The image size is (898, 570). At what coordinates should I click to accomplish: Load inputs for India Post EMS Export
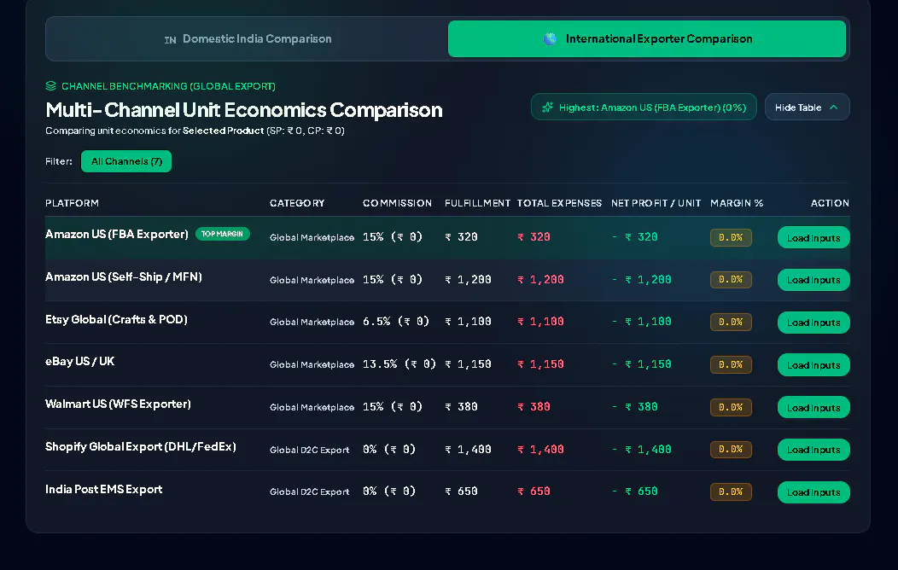tap(813, 492)
